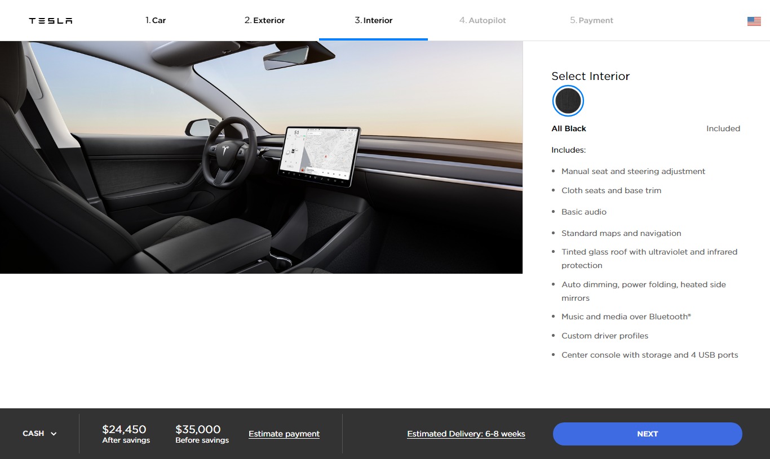The width and height of the screenshot is (770, 459).
Task: Click the All Black label
Action: [569, 128]
